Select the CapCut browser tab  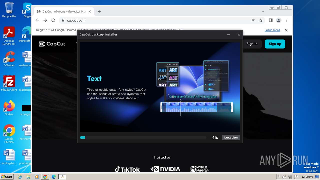pyautogui.click(x=64, y=11)
